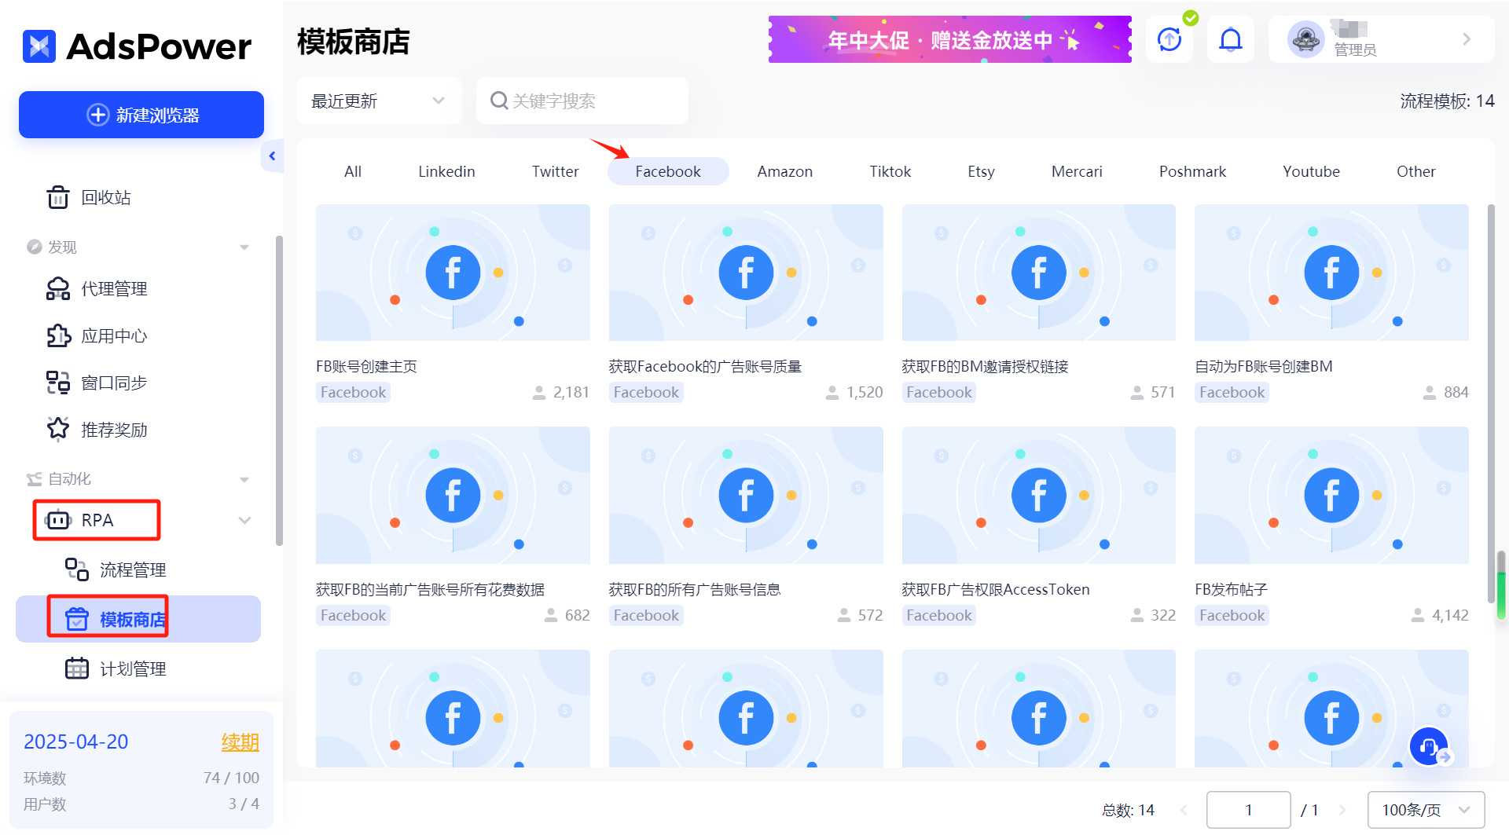Click the user count icon beside 884
The height and width of the screenshot is (835, 1509).
pyautogui.click(x=1430, y=393)
